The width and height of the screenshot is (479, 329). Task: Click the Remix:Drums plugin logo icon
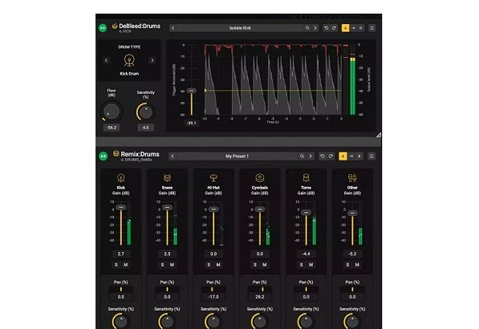coord(116,153)
